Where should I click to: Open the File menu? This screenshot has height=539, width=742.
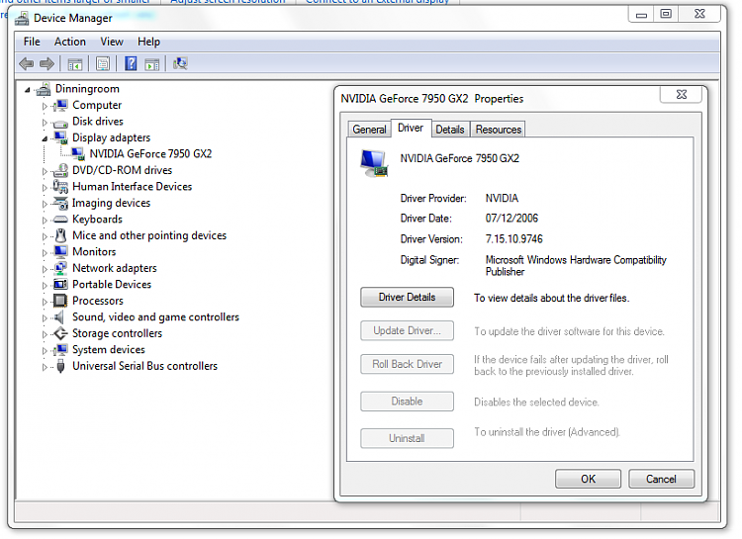pos(32,42)
